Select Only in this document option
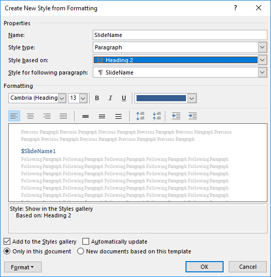 [7, 251]
